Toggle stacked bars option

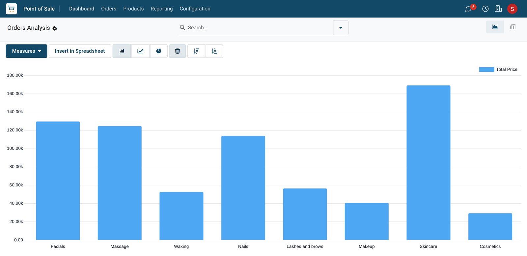tap(178, 51)
